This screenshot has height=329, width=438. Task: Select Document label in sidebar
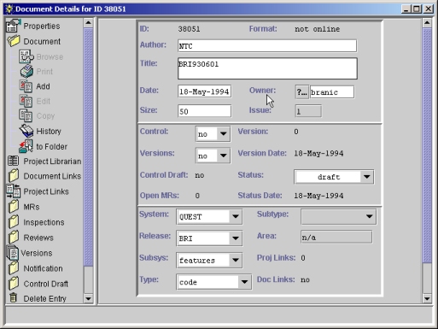coord(42,41)
